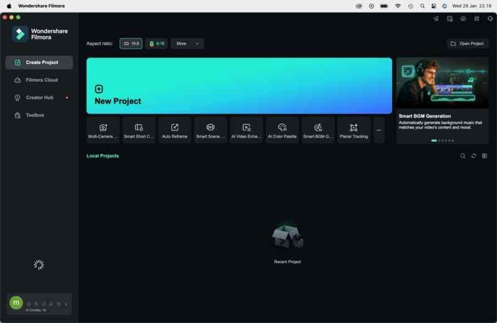
Task: Open Wondershare Filmora menu in menu bar
Action: tap(41, 6)
